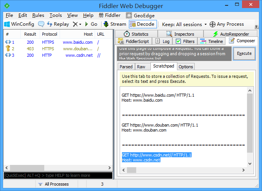Click the Host: www.douban.com line
The width and height of the screenshot is (262, 191).
144,130
